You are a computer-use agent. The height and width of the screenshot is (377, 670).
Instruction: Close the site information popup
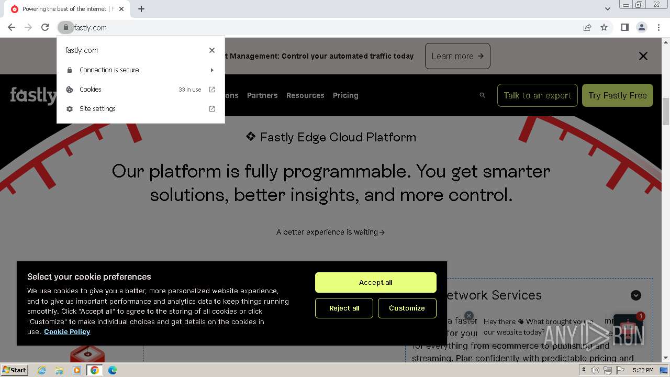[x=212, y=50]
